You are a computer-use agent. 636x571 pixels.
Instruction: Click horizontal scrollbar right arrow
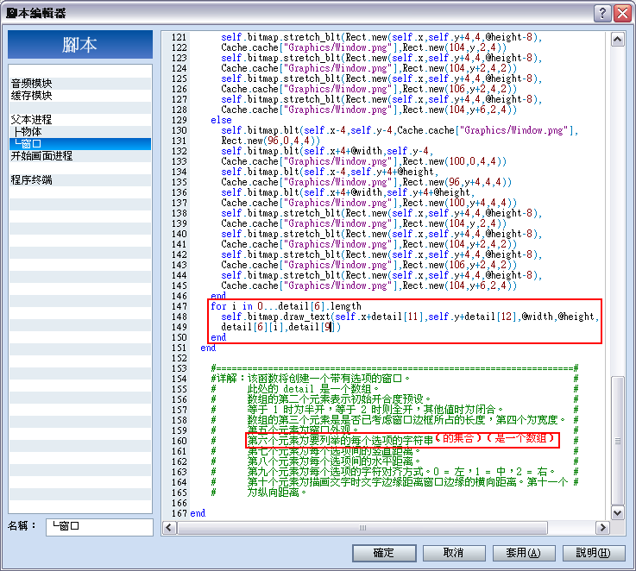coord(602,528)
